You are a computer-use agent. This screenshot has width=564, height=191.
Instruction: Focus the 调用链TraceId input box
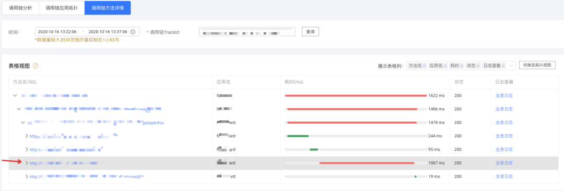tap(246, 32)
